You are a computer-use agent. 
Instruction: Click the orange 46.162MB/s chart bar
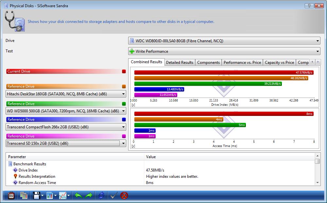221,78
